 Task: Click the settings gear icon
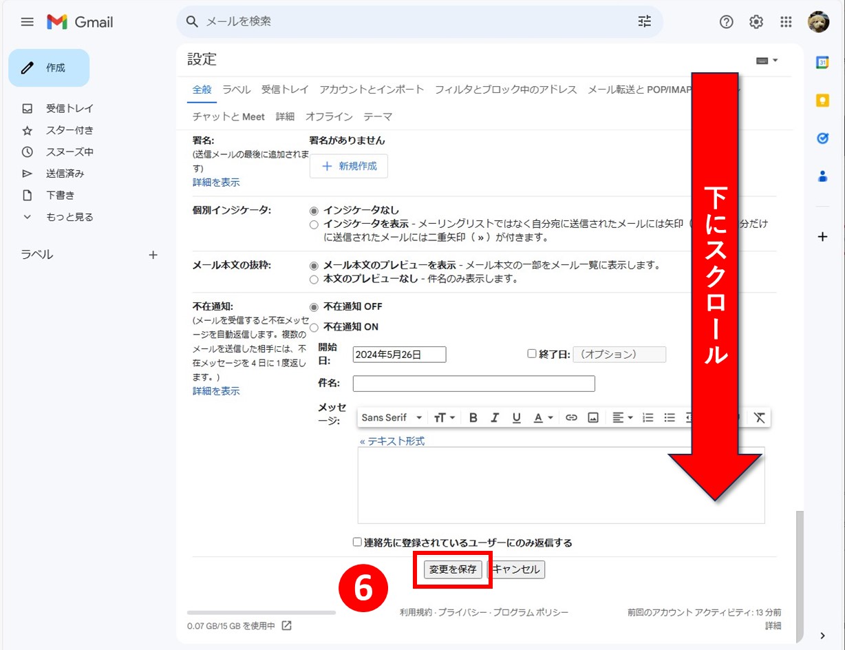click(x=756, y=22)
